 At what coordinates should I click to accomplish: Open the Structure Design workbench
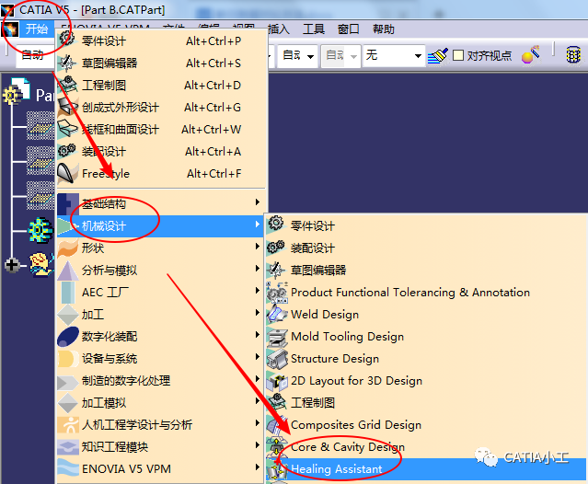[426, 359]
